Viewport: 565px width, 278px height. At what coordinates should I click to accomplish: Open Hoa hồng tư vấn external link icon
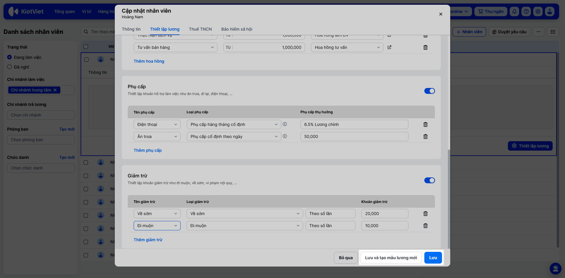[389, 47]
